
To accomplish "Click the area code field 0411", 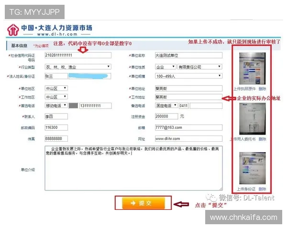I will coord(184,105).
